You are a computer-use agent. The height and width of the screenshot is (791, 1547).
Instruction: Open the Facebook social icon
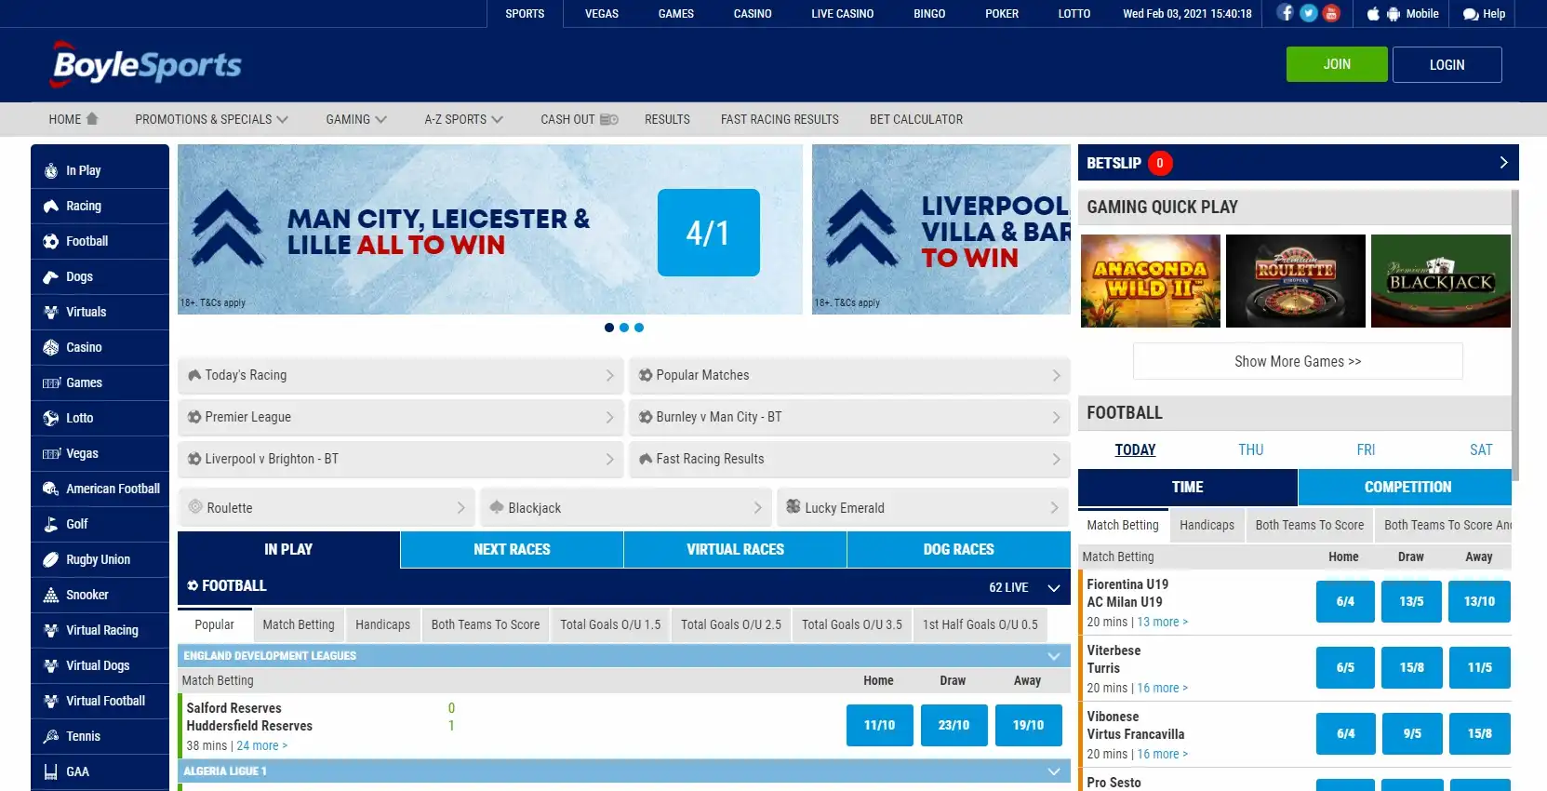point(1285,13)
